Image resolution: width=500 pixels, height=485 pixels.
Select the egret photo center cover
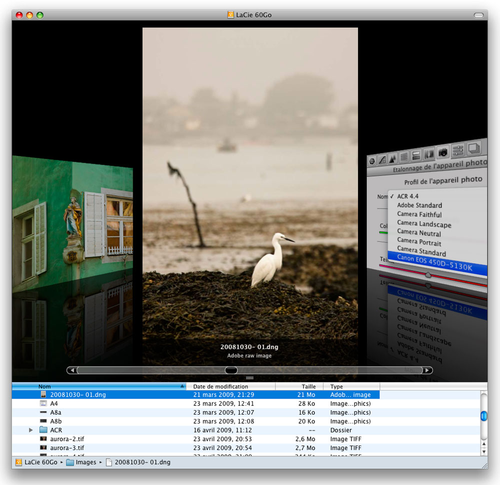tap(250, 183)
